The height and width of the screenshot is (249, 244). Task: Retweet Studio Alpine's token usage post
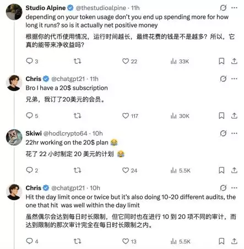point(77,61)
